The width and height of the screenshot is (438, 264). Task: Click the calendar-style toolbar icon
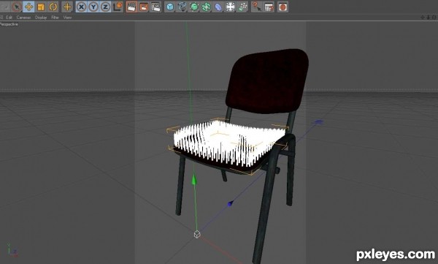click(269, 7)
